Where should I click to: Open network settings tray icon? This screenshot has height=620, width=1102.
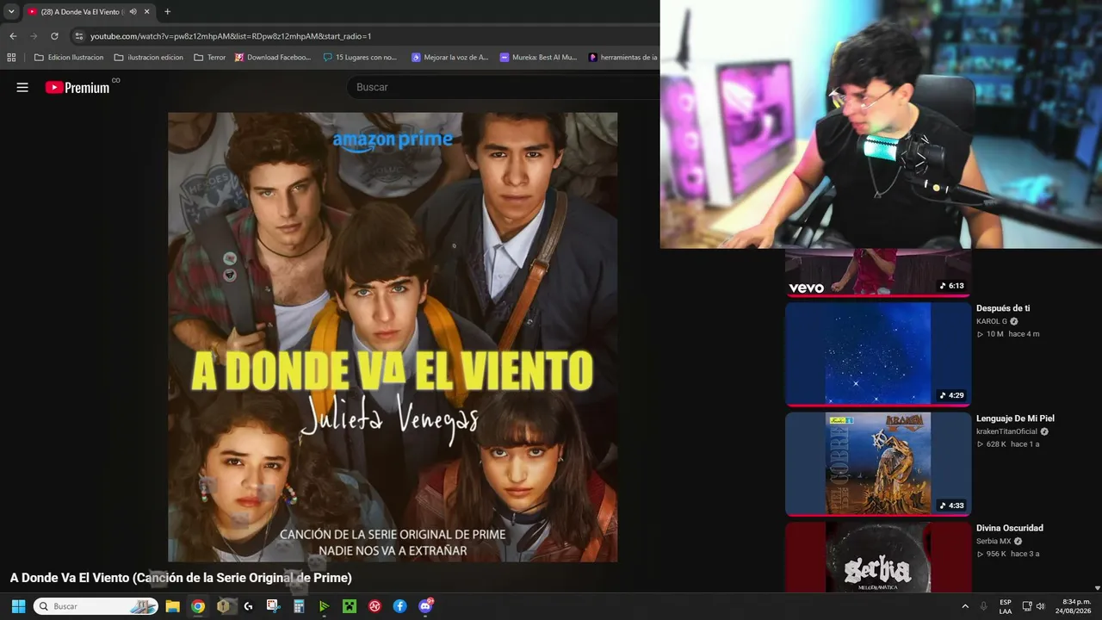coord(1027,606)
